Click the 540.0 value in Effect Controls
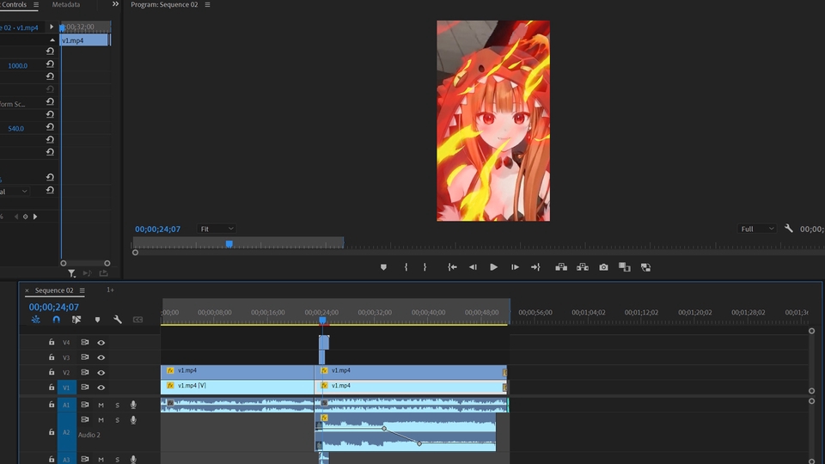Screen dimensions: 825x464 pyautogui.click(x=15, y=128)
